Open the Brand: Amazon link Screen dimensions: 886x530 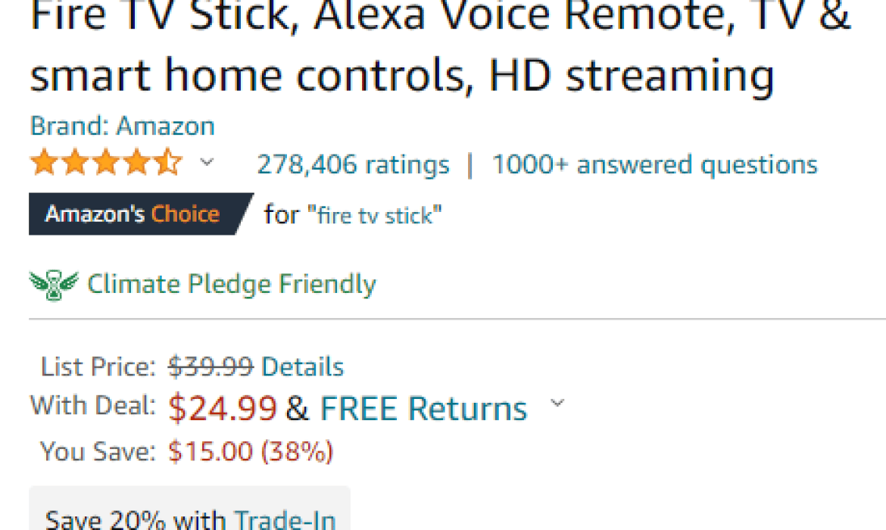pos(122,126)
